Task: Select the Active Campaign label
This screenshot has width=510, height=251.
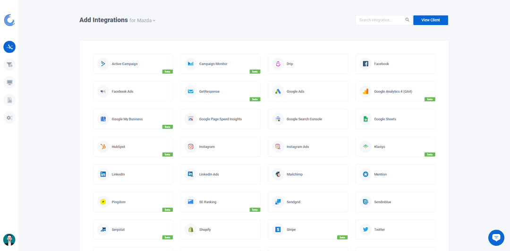Action: coord(125,64)
